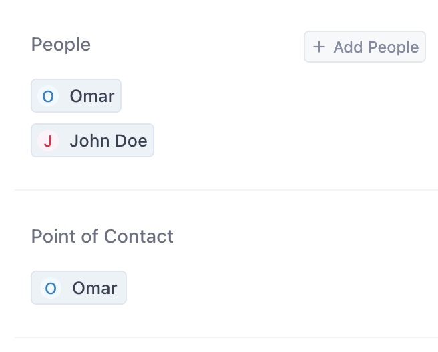Select the Omar chip under People
Viewport: 438px width, 352px height.
click(x=76, y=96)
